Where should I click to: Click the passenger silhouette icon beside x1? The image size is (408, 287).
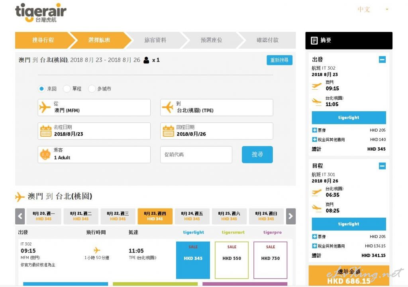146,60
